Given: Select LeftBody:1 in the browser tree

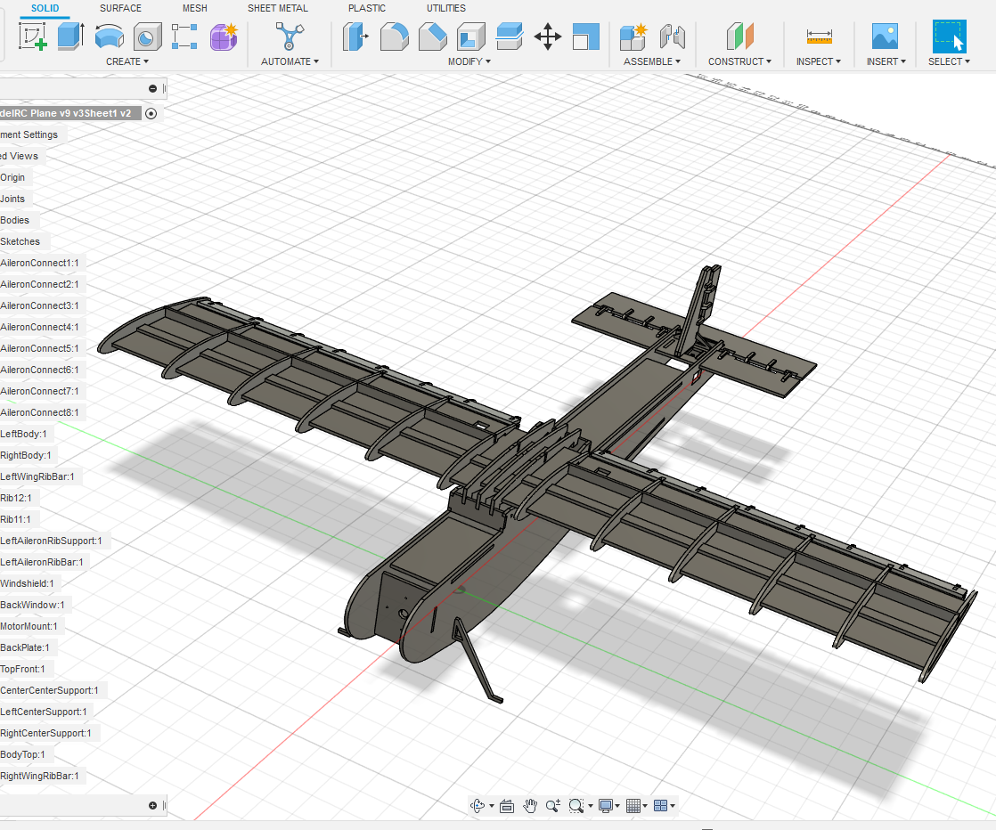Looking at the screenshot, I should [25, 434].
